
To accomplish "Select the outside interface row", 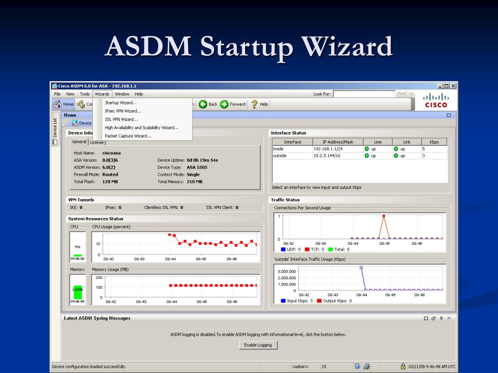I will pos(359,156).
